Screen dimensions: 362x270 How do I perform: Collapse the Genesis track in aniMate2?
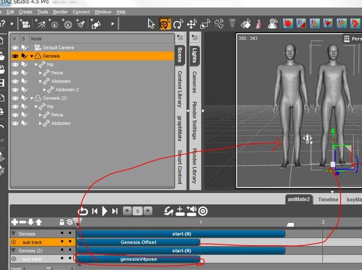click(13, 233)
